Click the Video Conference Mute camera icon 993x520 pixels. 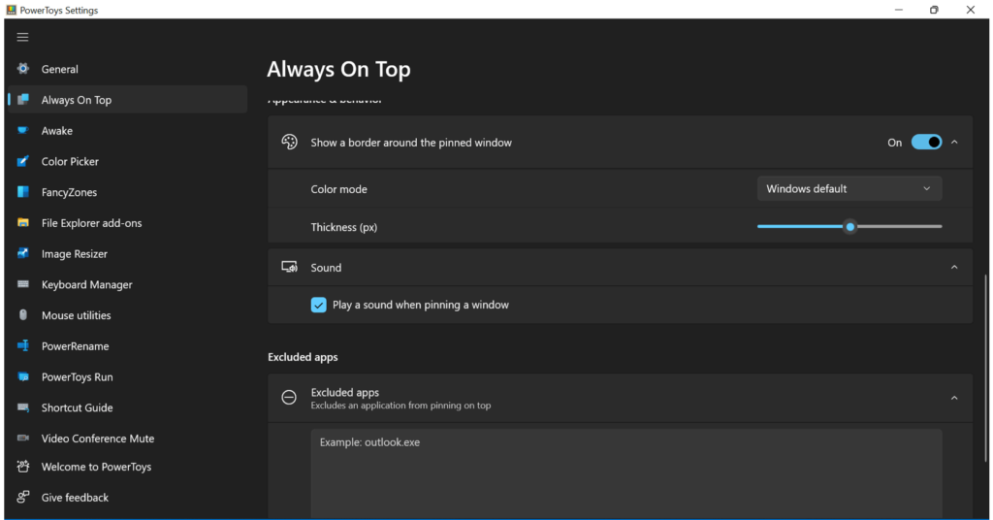(x=23, y=439)
